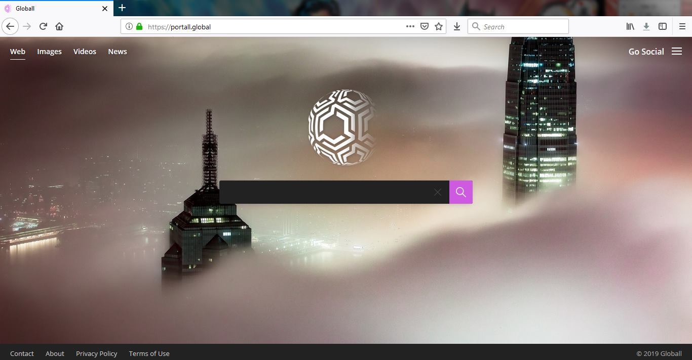Open Firefox hamburger application menu
The width and height of the screenshot is (692, 360).
click(x=682, y=26)
